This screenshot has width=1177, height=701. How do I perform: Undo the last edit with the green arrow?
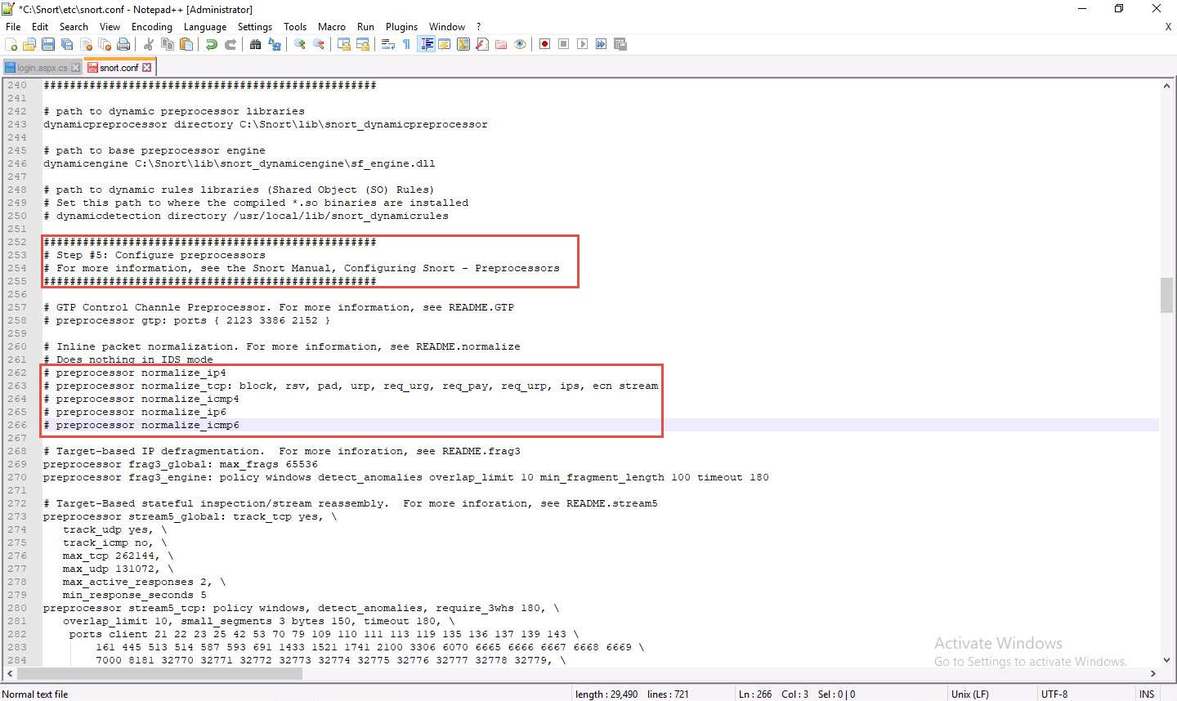click(212, 44)
